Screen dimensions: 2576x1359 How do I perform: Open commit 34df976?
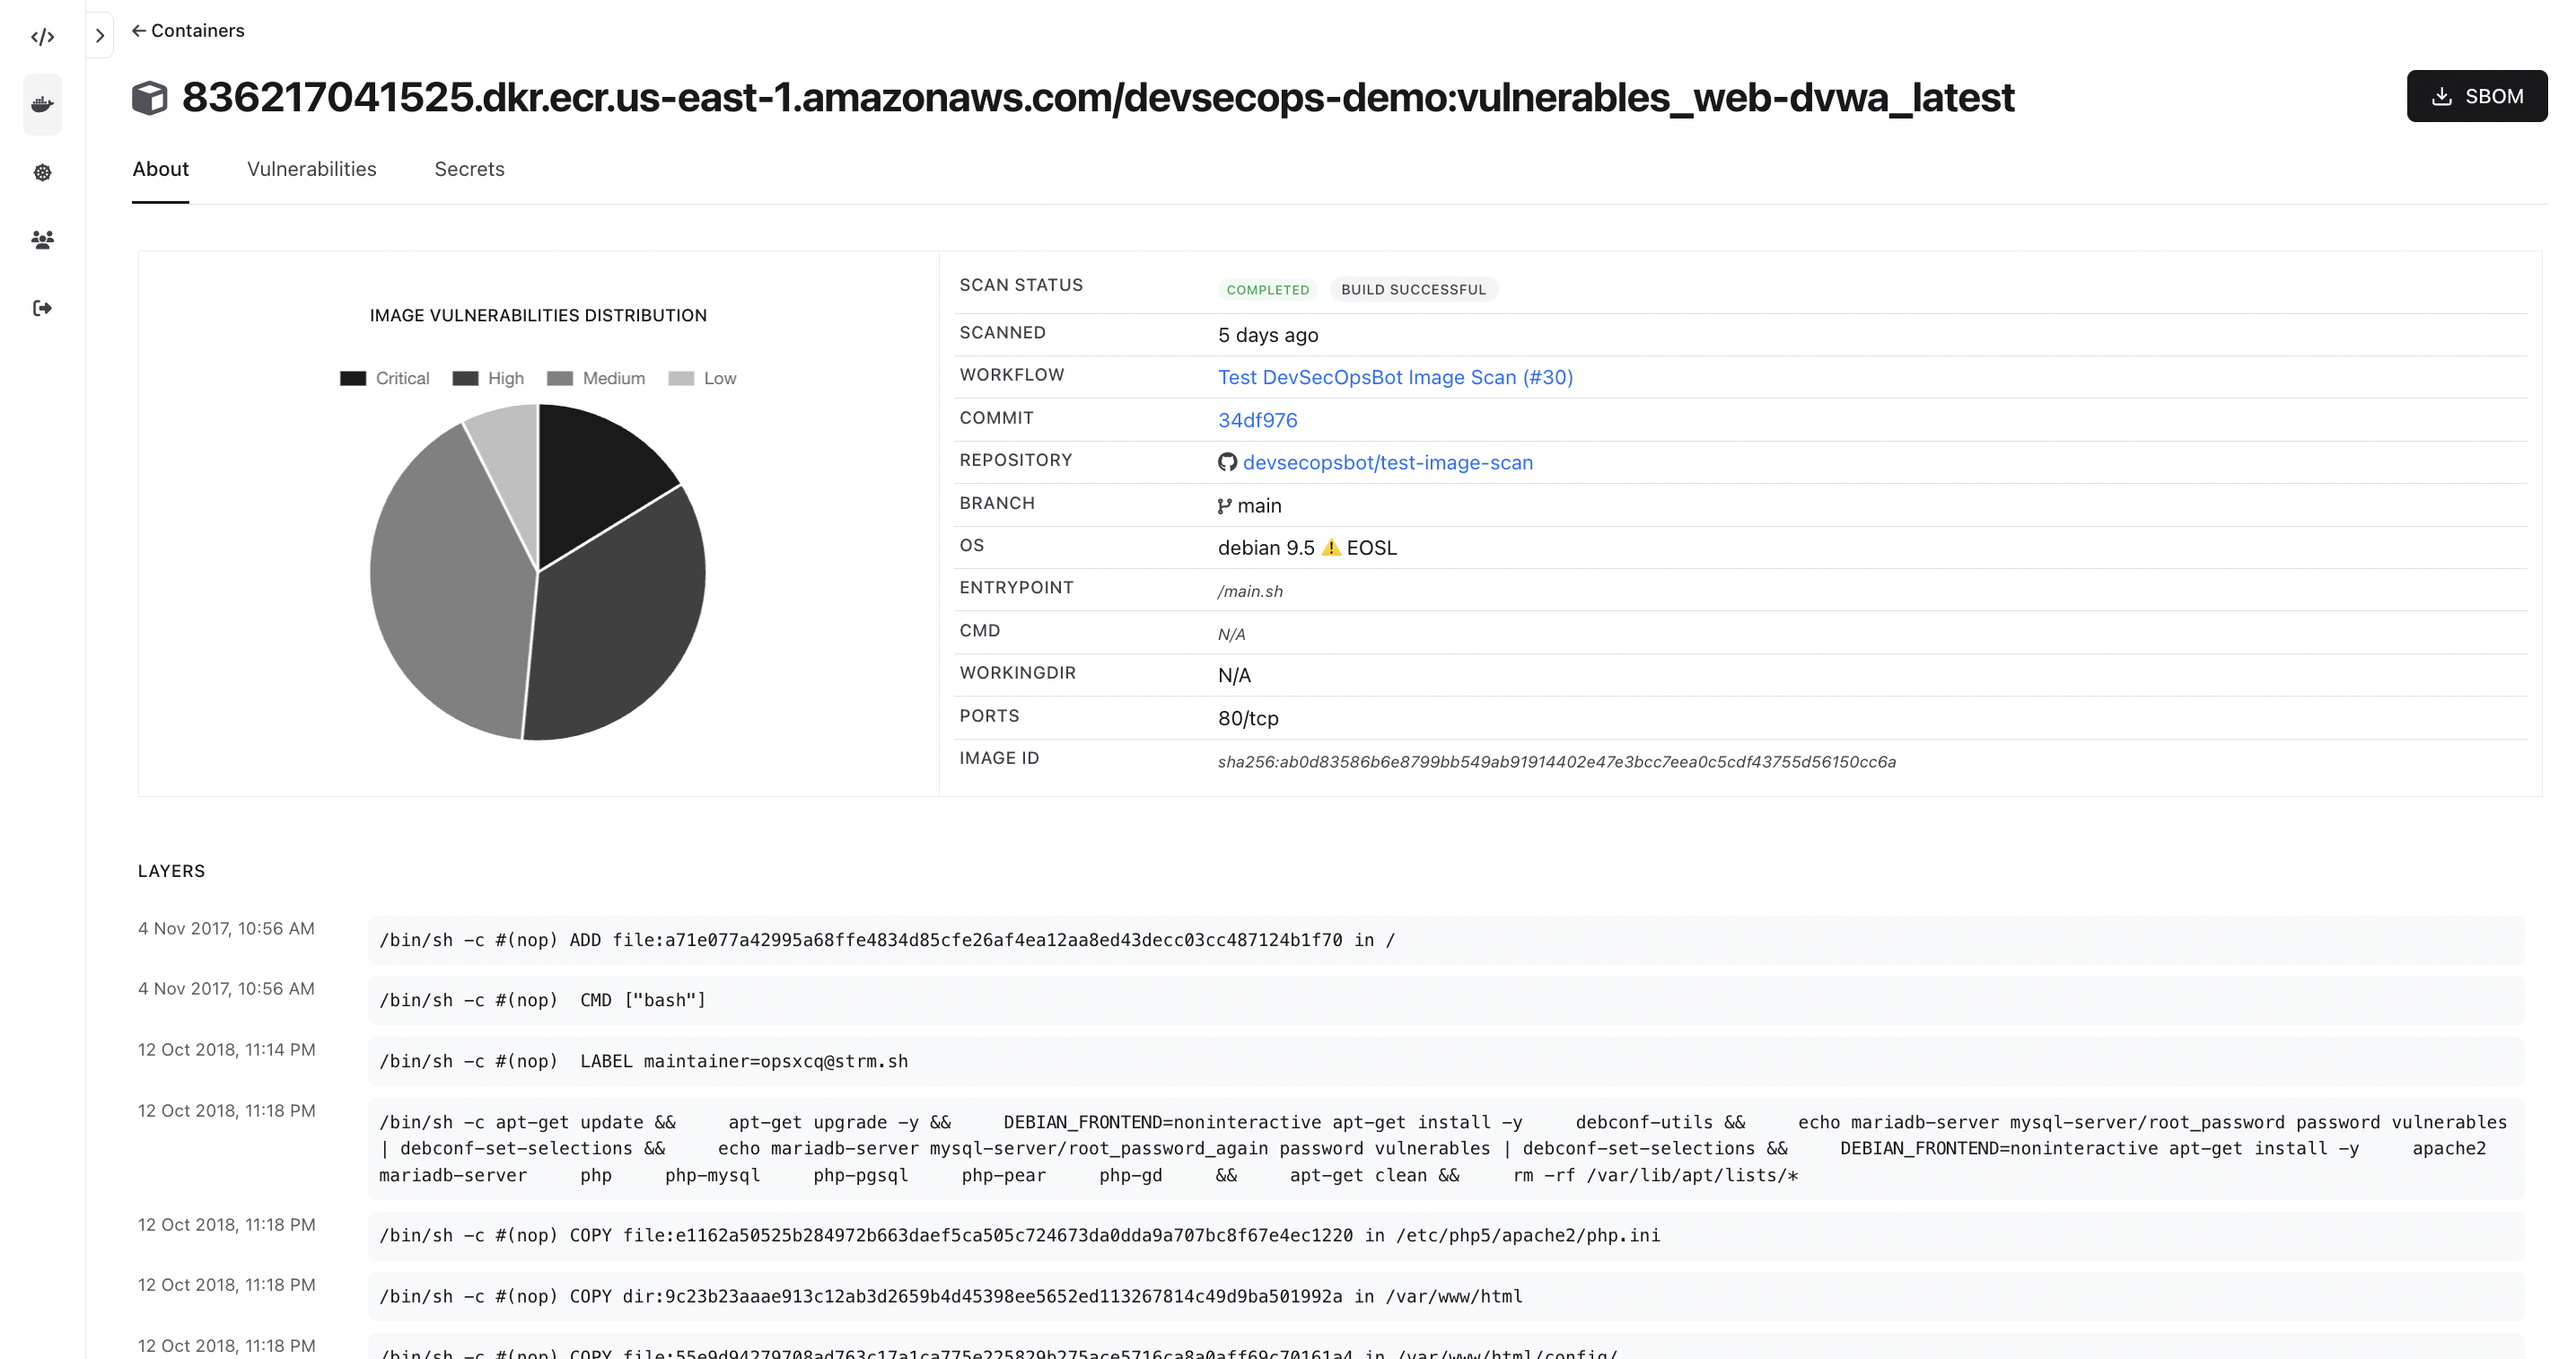point(1257,420)
